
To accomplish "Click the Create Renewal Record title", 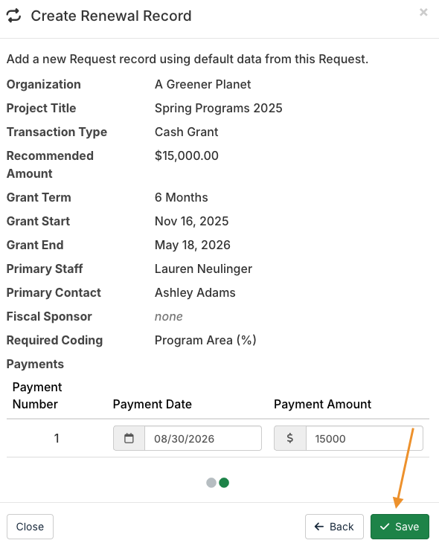I will coord(111,16).
